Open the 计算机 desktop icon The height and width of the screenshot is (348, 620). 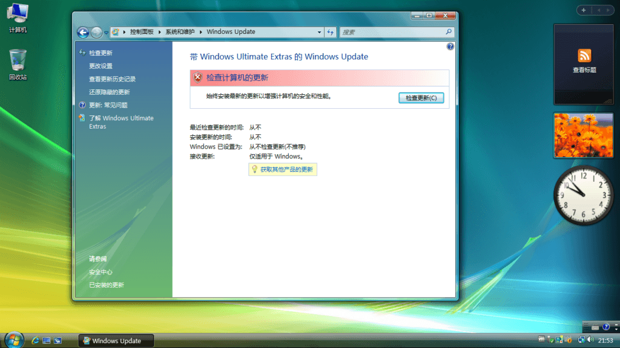tap(18, 18)
